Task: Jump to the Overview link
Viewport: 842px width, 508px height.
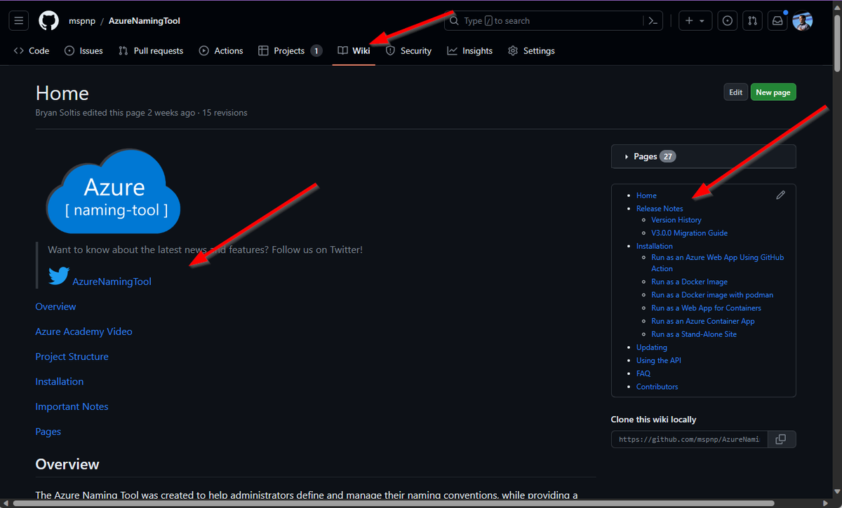Action: [x=56, y=307]
